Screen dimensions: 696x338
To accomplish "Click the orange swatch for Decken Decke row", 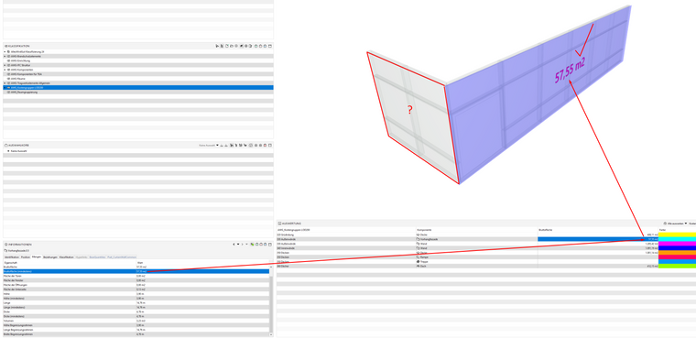I will click(677, 252).
